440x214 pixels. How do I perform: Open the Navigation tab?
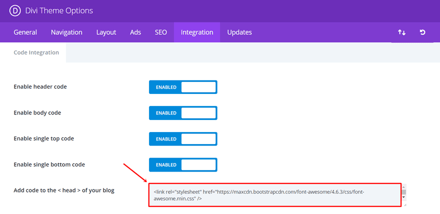point(66,32)
